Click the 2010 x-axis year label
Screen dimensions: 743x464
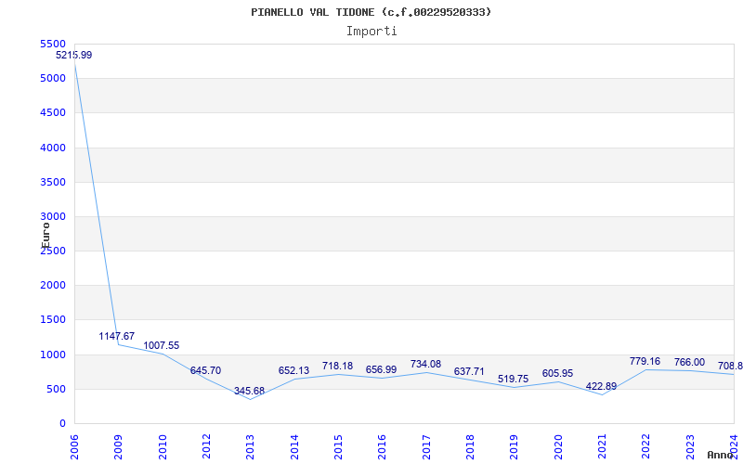[163, 446]
